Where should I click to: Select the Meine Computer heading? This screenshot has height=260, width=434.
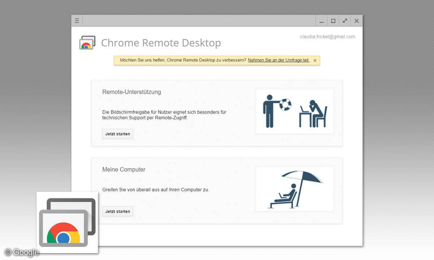[124, 169]
